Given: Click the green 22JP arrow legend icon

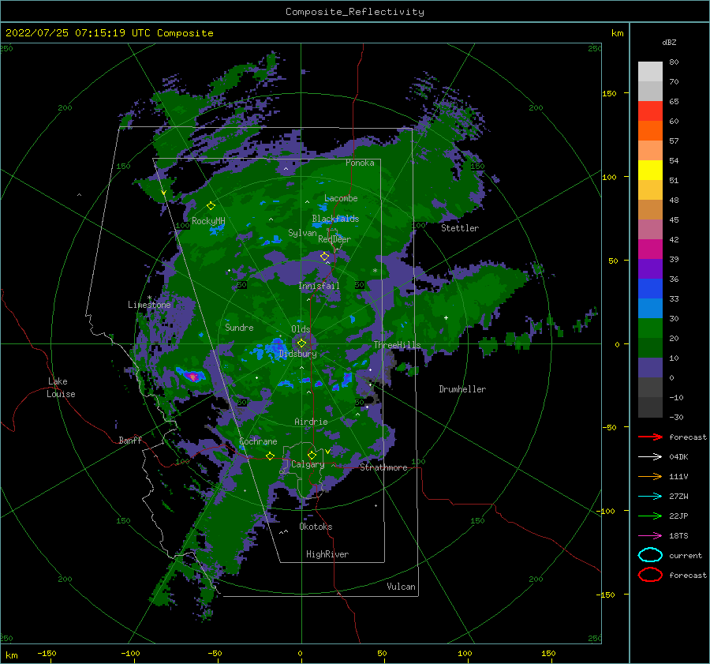Looking at the screenshot, I should coord(650,516).
